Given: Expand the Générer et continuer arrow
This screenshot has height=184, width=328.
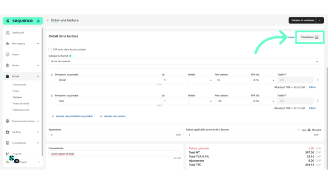Looking at the screenshot, I should 319,20.
